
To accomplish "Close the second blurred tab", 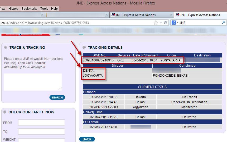I will tap(107, 15).
